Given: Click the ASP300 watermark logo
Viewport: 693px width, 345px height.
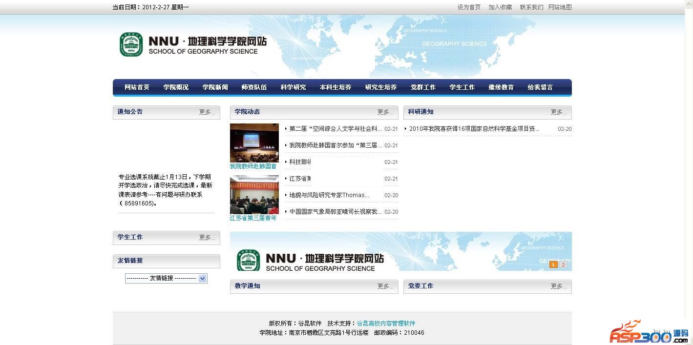Looking at the screenshot, I should tap(649, 333).
